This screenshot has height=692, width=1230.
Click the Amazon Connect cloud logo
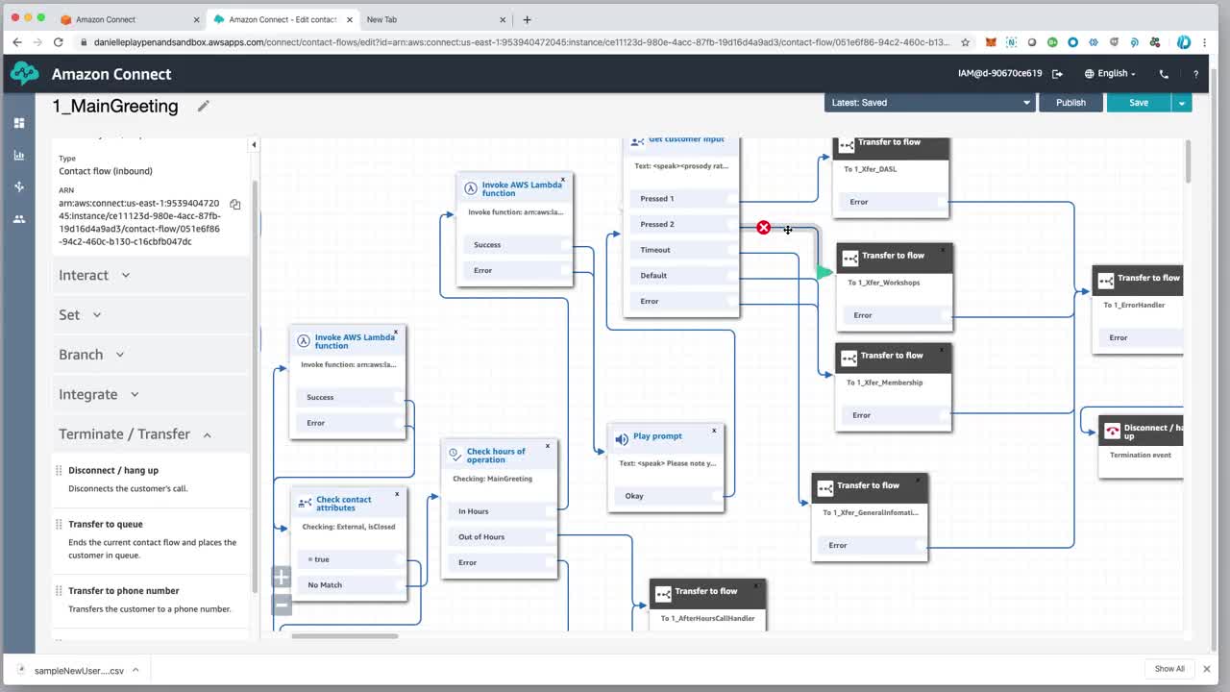[25, 73]
